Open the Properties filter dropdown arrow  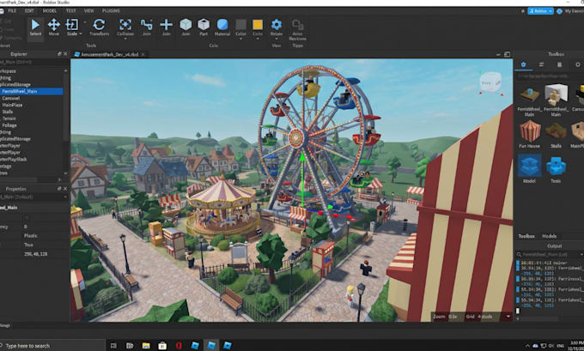(x=66, y=197)
